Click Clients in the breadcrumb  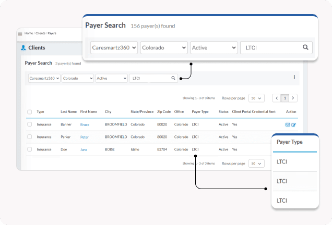40,33
